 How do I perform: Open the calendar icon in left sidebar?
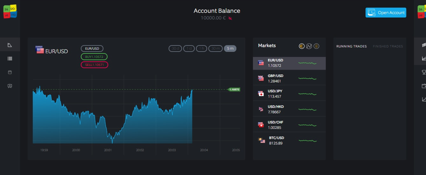pos(10,72)
